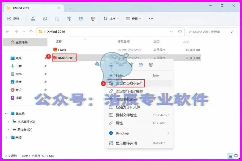
Task: Sort by the 大小 column header
Action: click(x=186, y=42)
